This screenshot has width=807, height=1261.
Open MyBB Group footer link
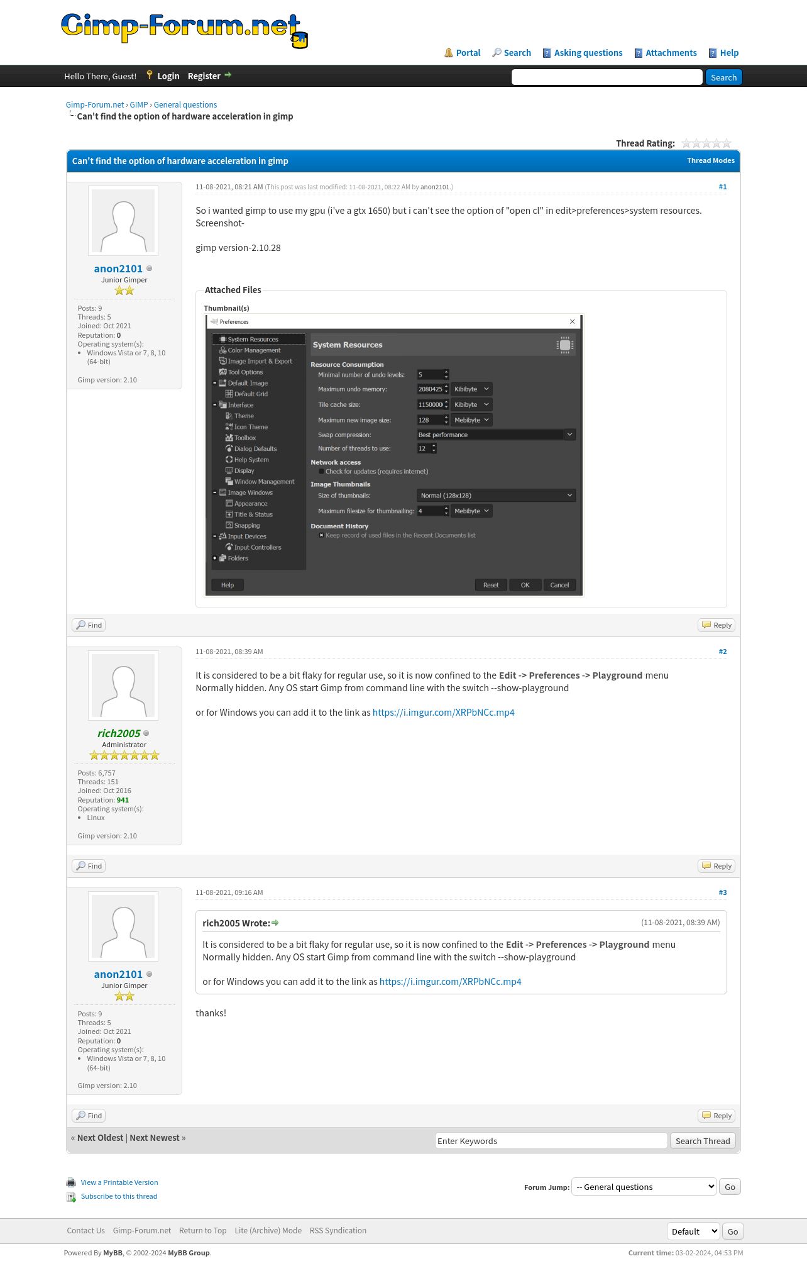(189, 1253)
